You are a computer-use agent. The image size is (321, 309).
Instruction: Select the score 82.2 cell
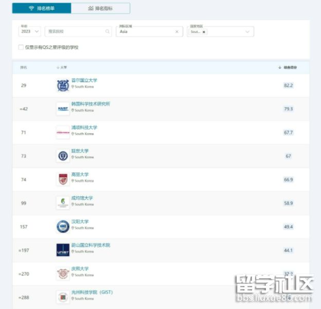pos(288,85)
